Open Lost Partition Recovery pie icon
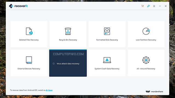 coord(146,31)
